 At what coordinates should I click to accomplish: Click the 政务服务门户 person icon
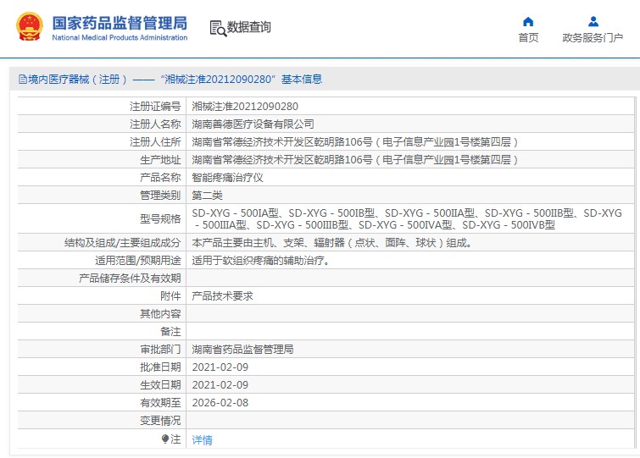(593, 21)
